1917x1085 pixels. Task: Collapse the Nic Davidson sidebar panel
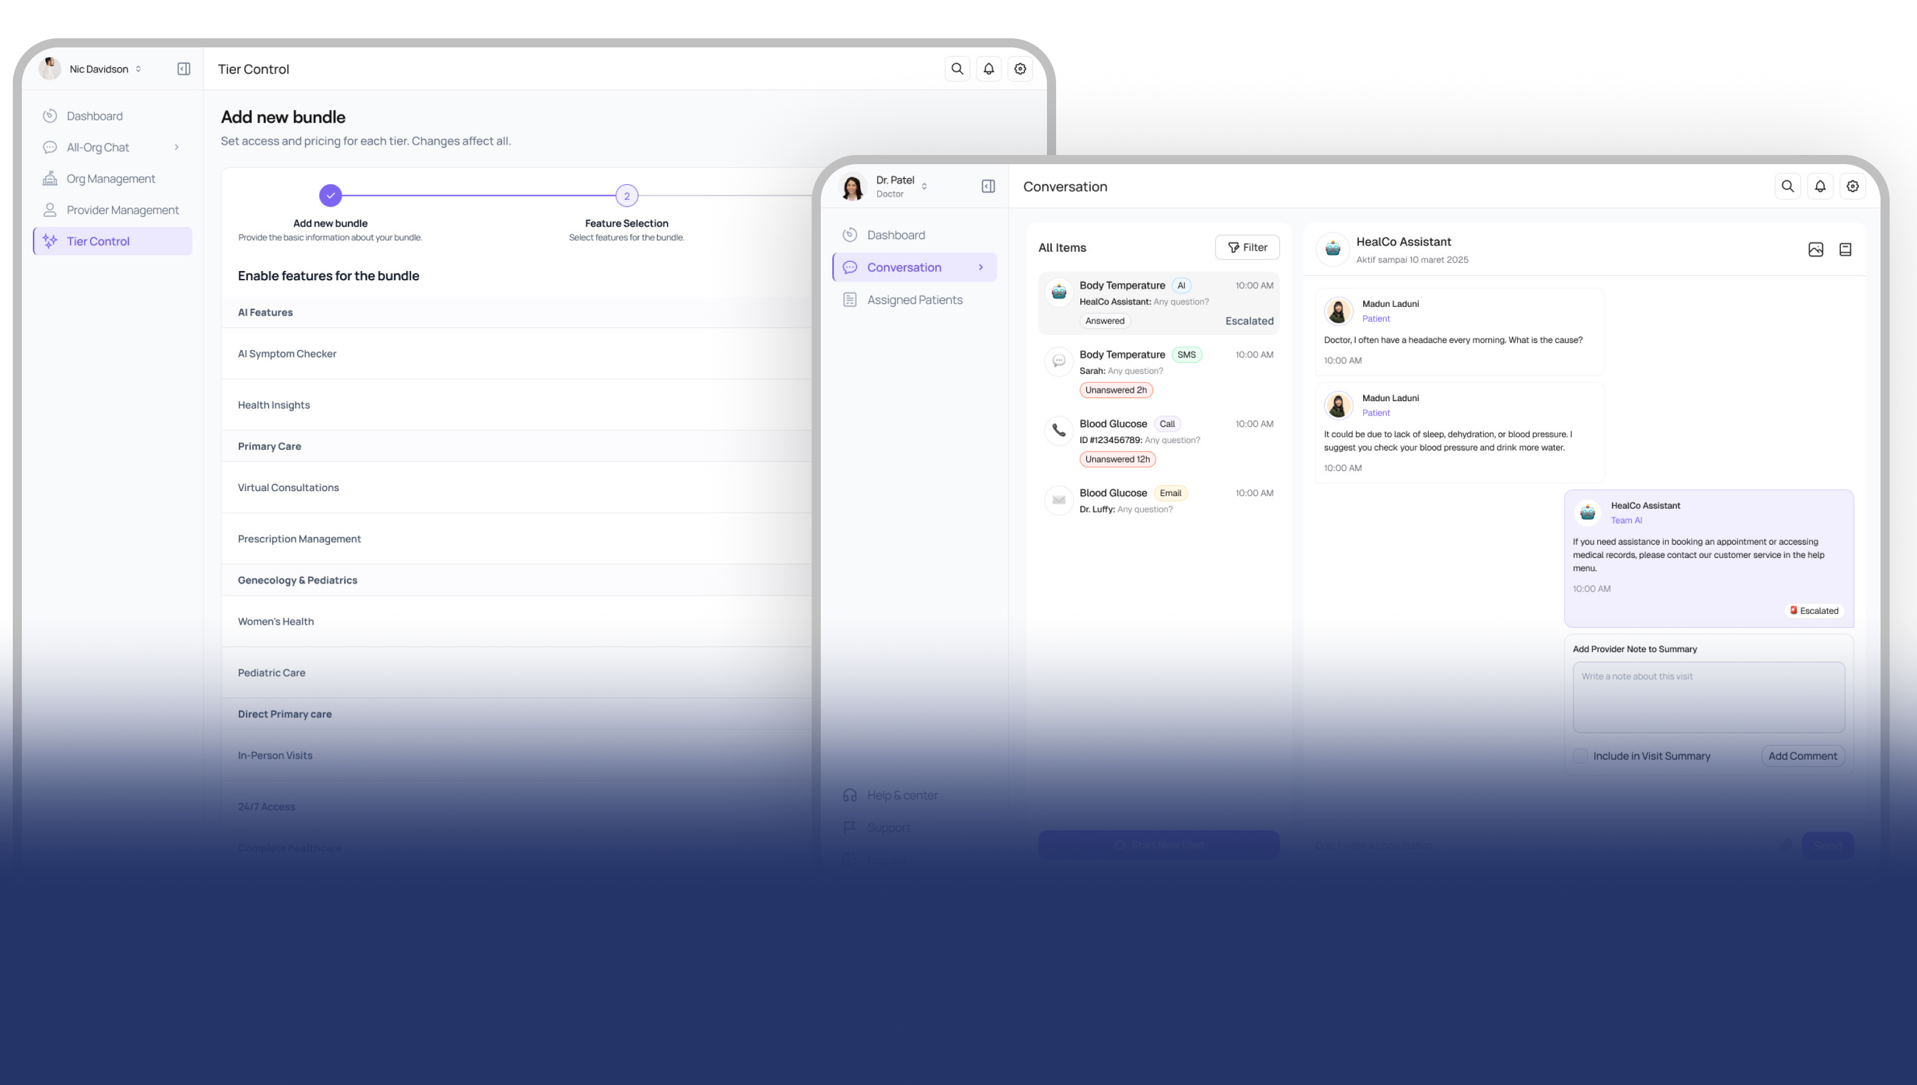tap(184, 69)
